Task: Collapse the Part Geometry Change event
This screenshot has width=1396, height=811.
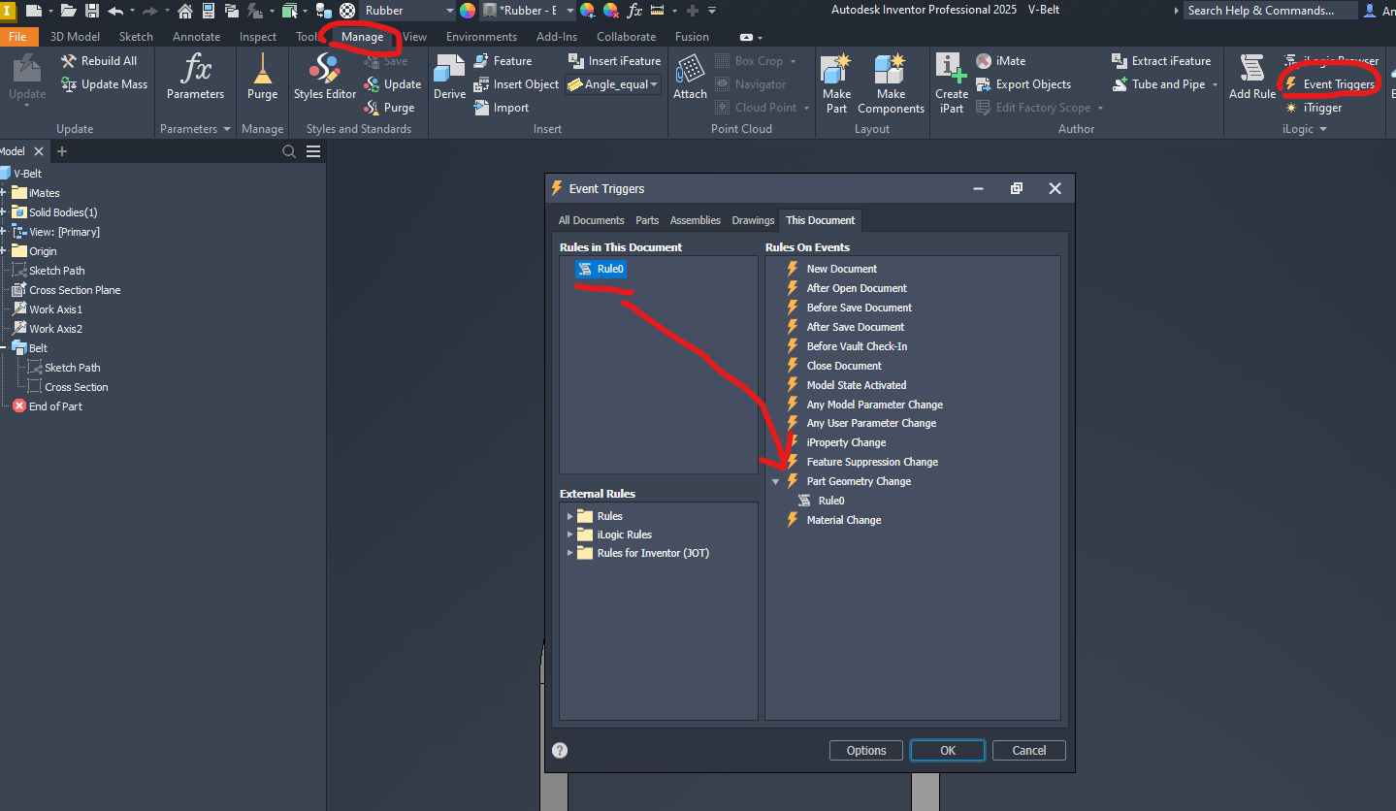Action: tap(775, 480)
